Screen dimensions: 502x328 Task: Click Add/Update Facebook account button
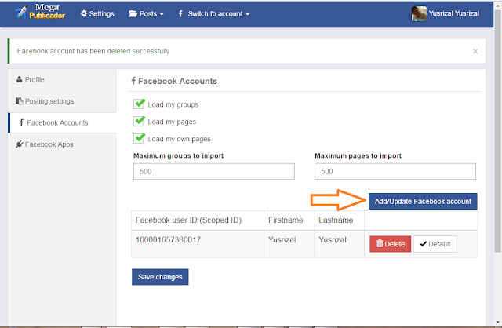(x=423, y=201)
